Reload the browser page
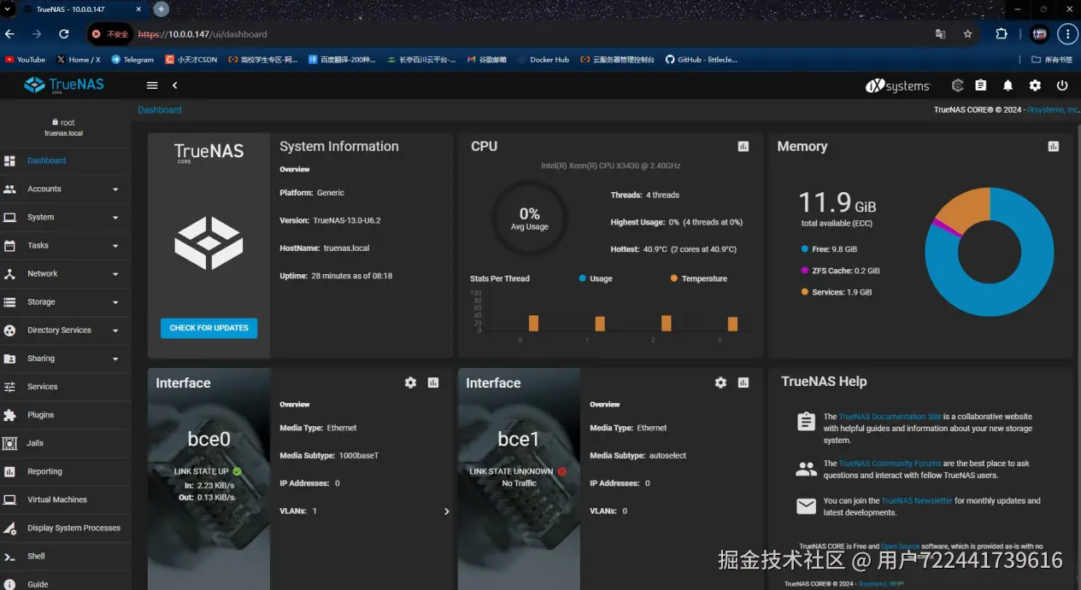1081x590 pixels. click(63, 34)
